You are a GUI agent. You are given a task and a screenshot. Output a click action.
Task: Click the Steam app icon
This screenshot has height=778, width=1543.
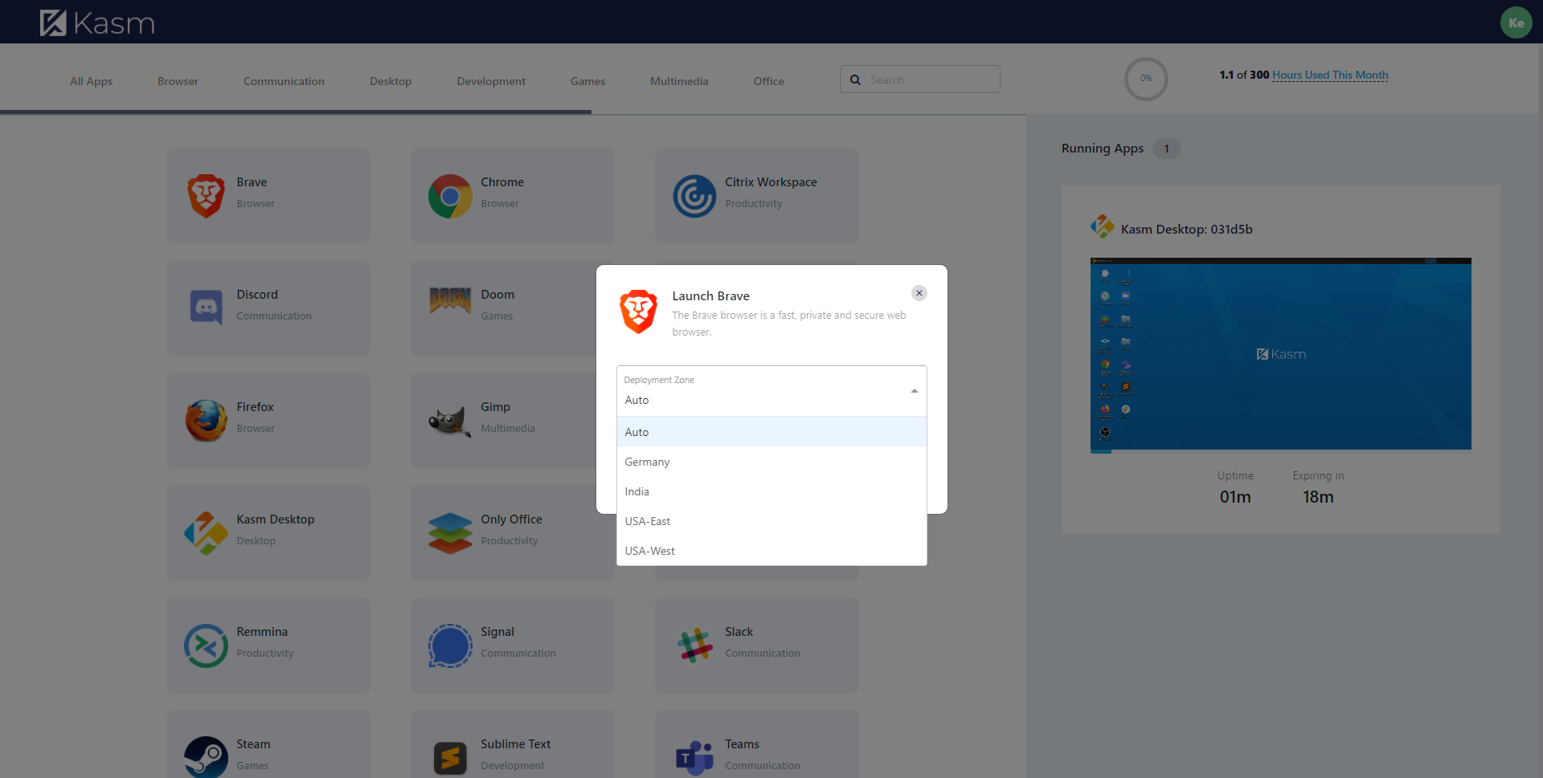(x=206, y=756)
